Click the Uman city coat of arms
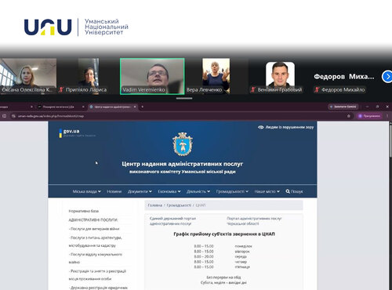This screenshot has width=392, height=290. click(x=183, y=144)
